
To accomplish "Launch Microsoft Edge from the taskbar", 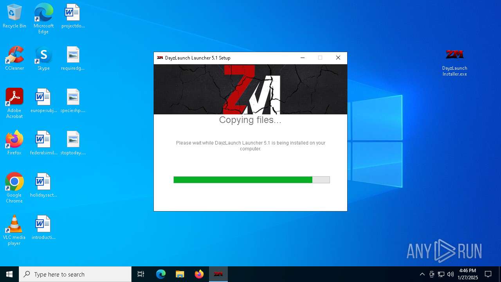I will pos(161,274).
